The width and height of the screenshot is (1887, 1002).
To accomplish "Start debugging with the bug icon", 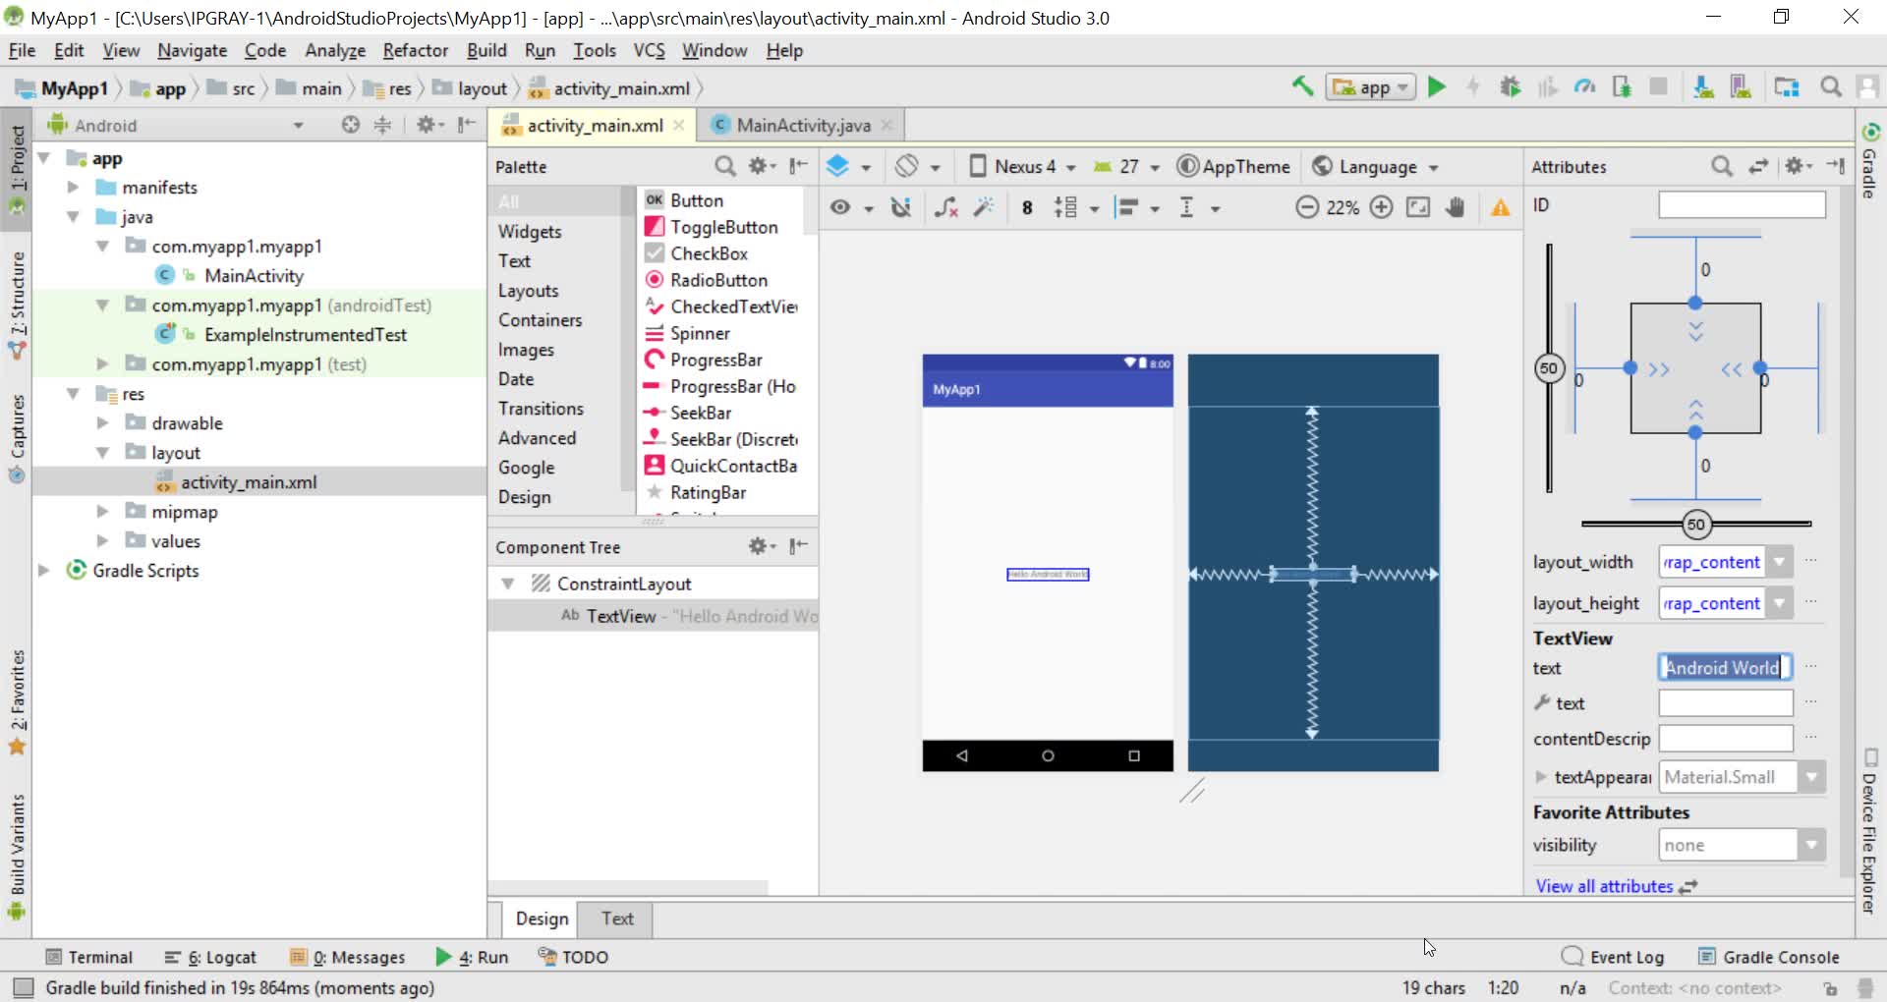I will (x=1511, y=87).
